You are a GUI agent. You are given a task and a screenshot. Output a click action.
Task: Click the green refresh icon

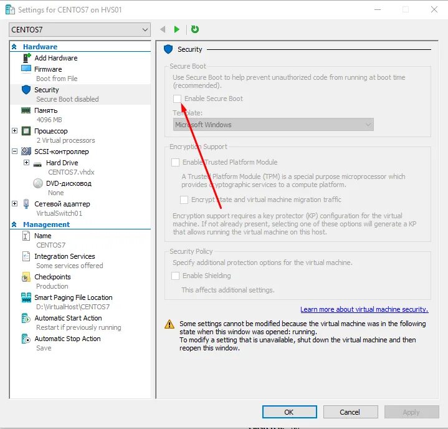195,29
